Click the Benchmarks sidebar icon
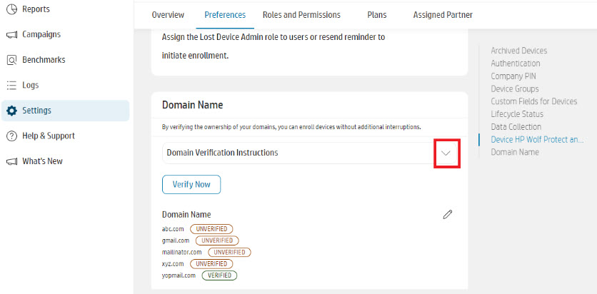This screenshot has width=597, height=294. [11, 60]
